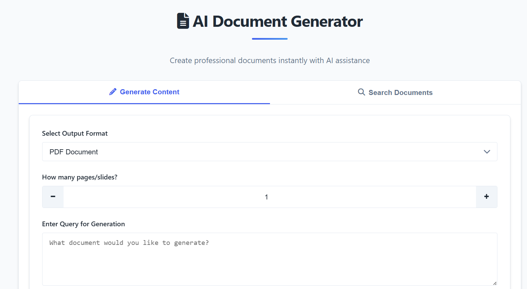
Task: Click the query generation text area
Action: [269, 265]
